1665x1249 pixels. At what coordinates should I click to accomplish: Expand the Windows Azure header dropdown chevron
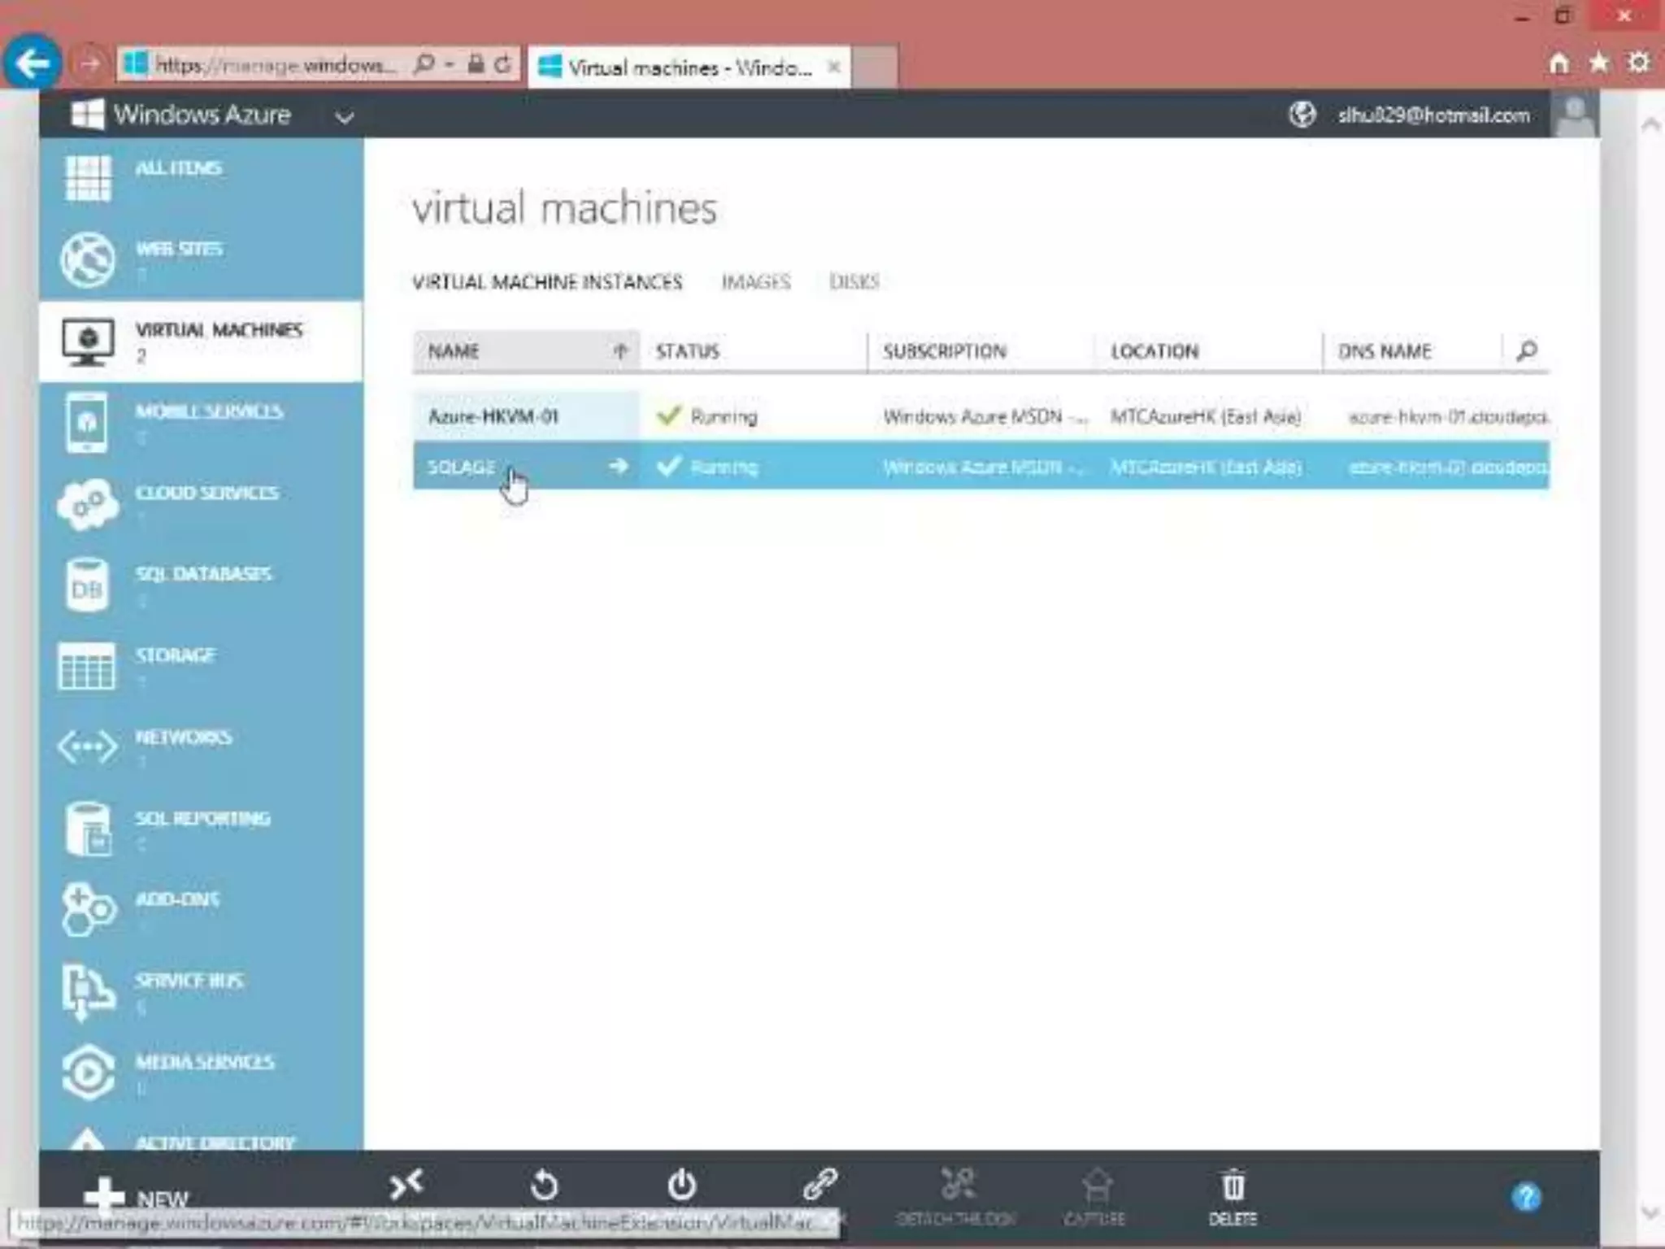tap(345, 117)
